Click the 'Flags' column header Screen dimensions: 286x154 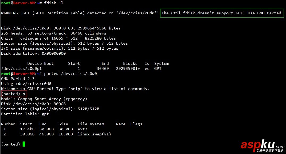pyautogui.click(x=136, y=124)
